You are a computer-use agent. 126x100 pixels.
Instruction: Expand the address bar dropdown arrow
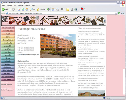click(x=116, y=13)
